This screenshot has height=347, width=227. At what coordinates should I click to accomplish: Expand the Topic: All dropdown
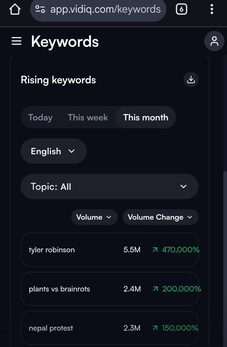[109, 187]
